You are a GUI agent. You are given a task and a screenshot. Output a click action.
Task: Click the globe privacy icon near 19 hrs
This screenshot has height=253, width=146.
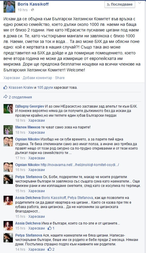pyautogui.click(x=32, y=10)
